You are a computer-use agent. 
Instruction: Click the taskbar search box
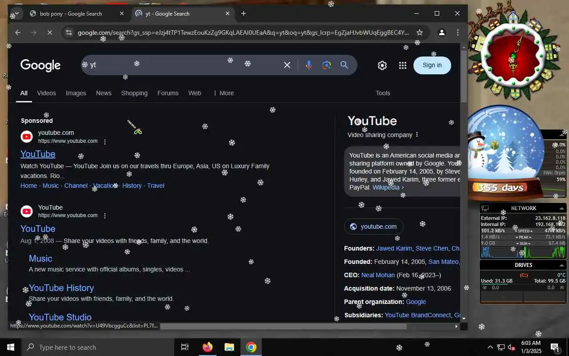(x=97, y=347)
